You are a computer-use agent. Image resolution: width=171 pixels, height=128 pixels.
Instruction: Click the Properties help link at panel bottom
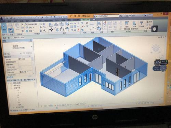coord(10,77)
